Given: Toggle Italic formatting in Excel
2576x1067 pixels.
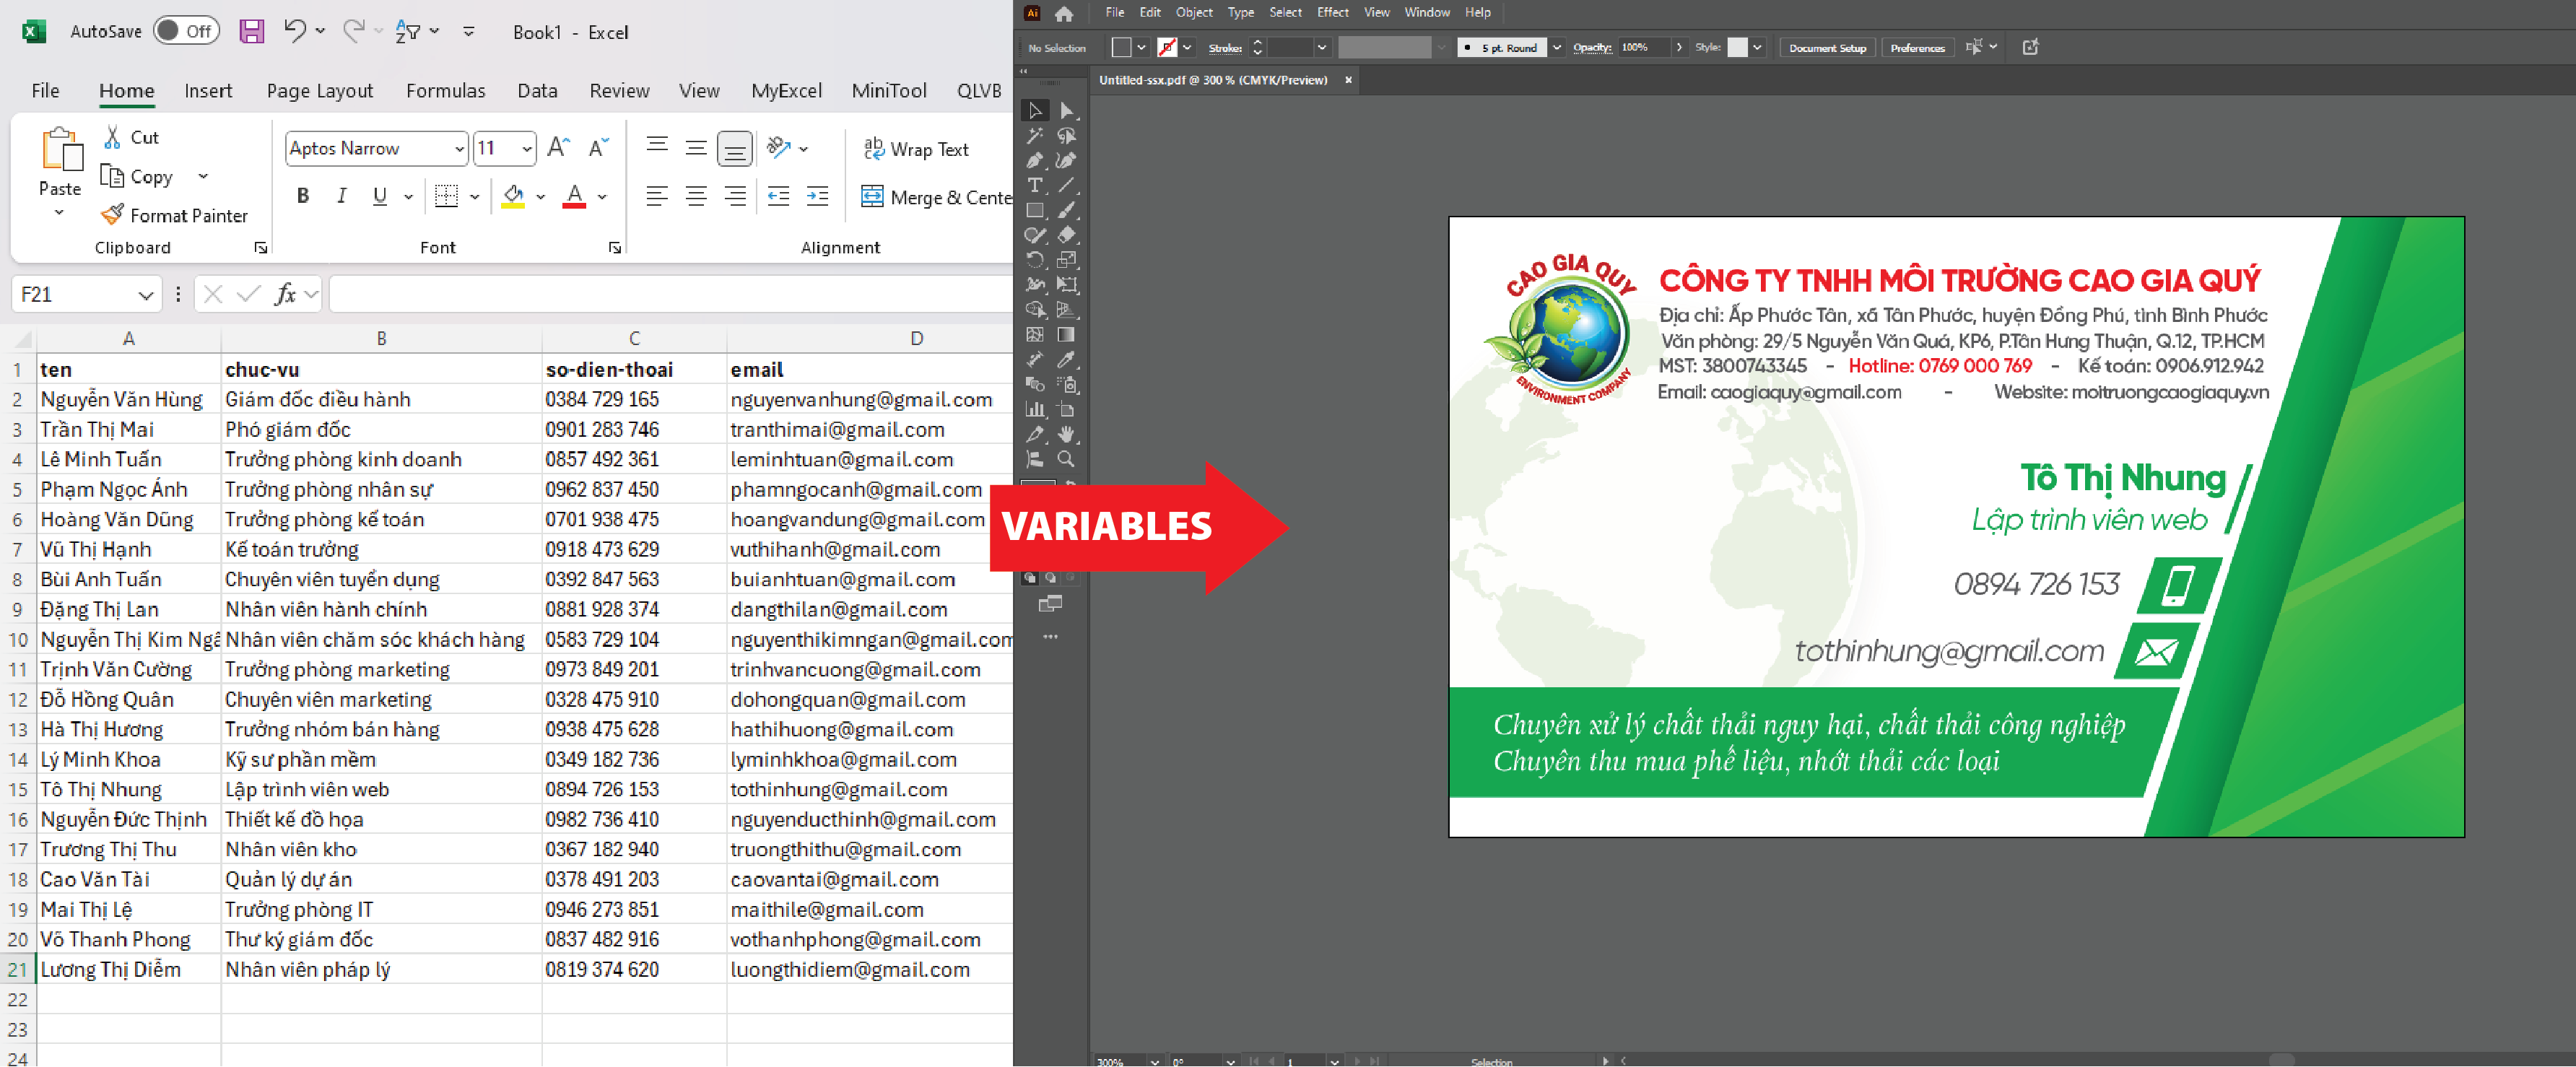Looking at the screenshot, I should click(341, 196).
